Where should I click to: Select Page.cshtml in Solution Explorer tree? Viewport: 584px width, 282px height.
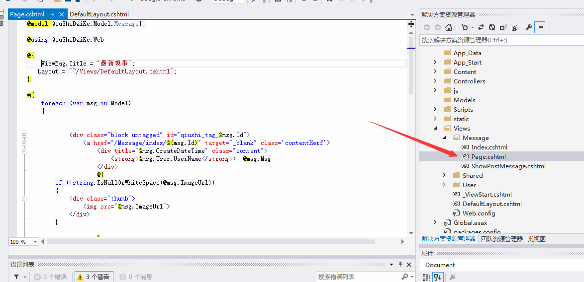[x=488, y=157]
